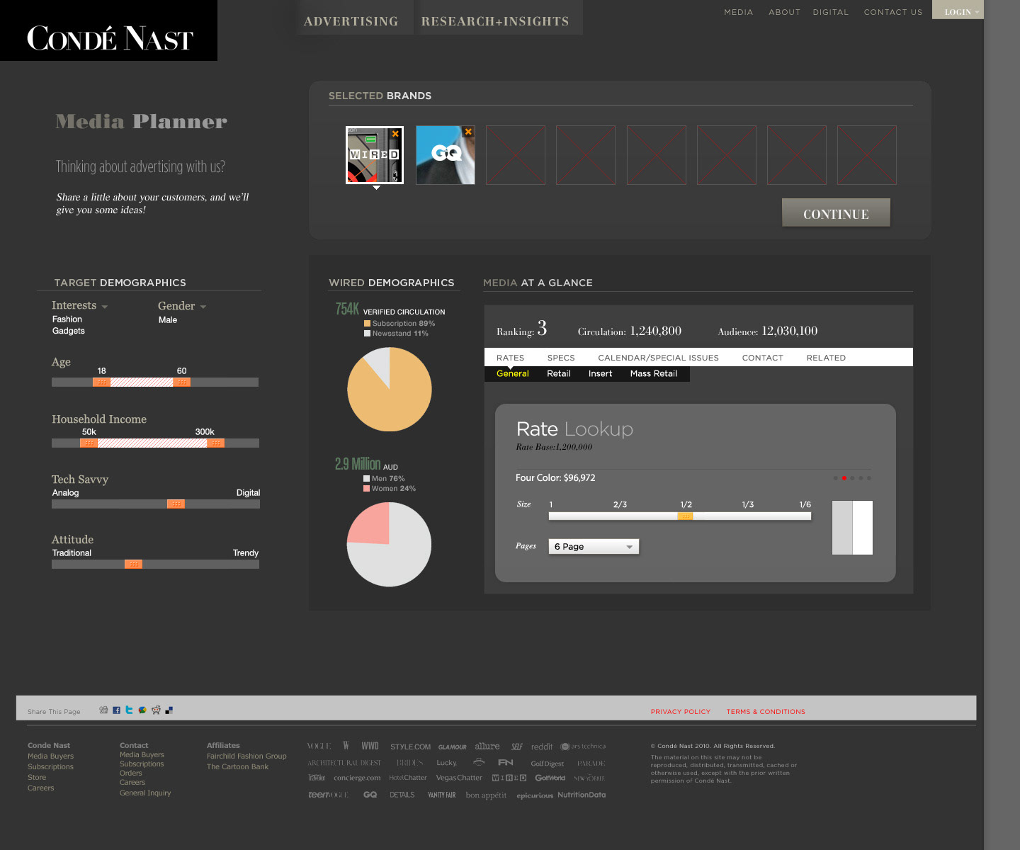Open the STYLE.COM footer logo
Screen dimensions: 1020x850
(410, 747)
